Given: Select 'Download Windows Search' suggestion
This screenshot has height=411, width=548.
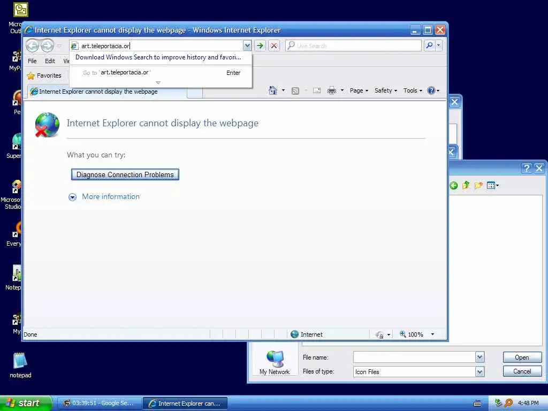Looking at the screenshot, I should (x=158, y=57).
